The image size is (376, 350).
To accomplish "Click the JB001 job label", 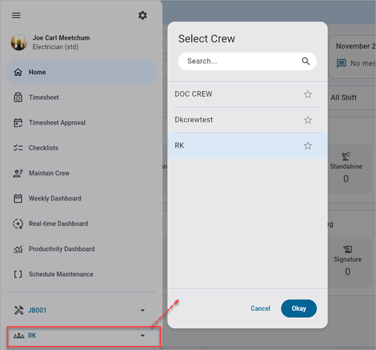I will 37,310.
